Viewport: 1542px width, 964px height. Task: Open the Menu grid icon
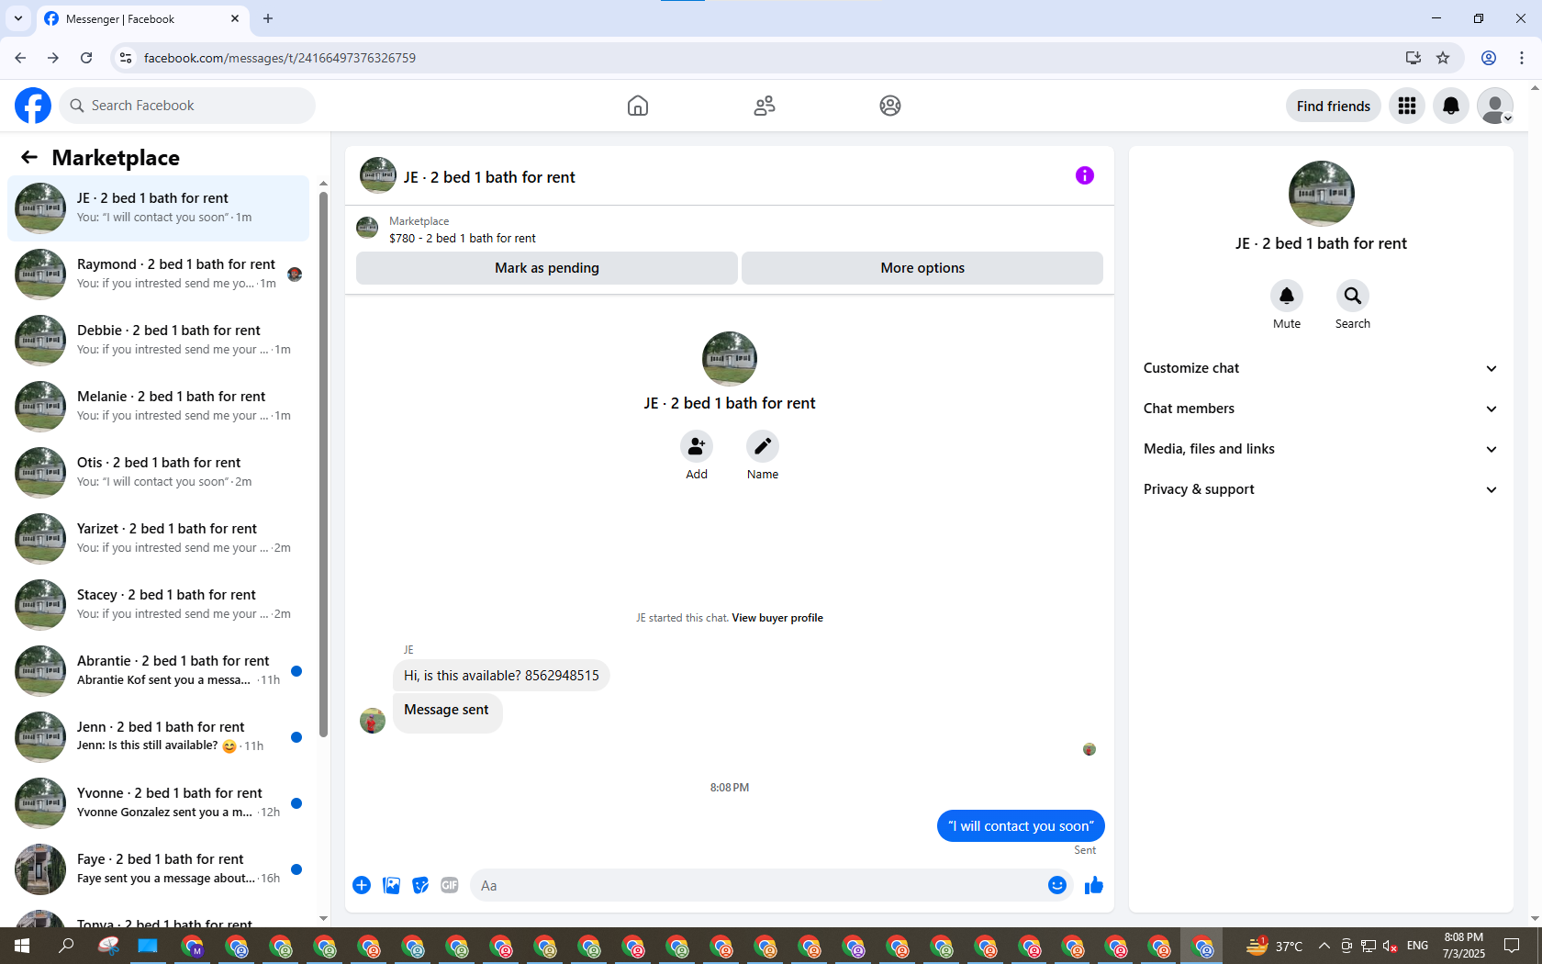click(x=1407, y=106)
